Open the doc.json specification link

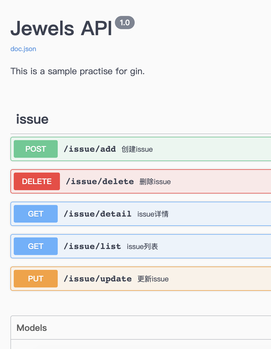23,49
